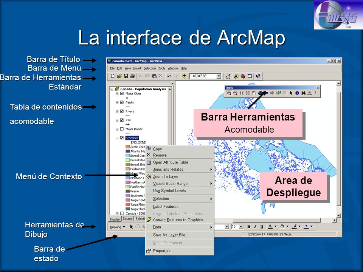Click the Fixed Zoom Out icon
Screen dimensions: 363x272
tap(248, 93)
